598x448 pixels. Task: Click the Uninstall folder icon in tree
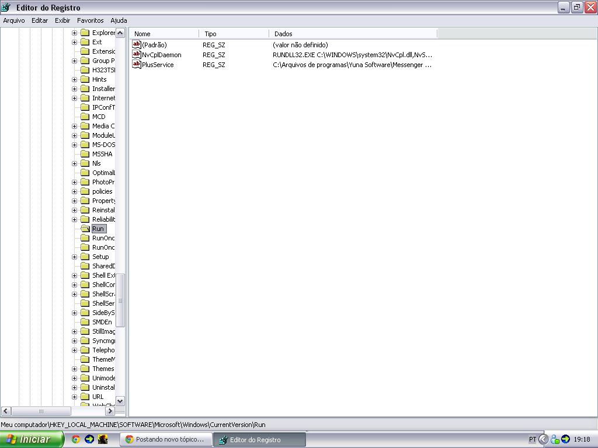click(85, 387)
